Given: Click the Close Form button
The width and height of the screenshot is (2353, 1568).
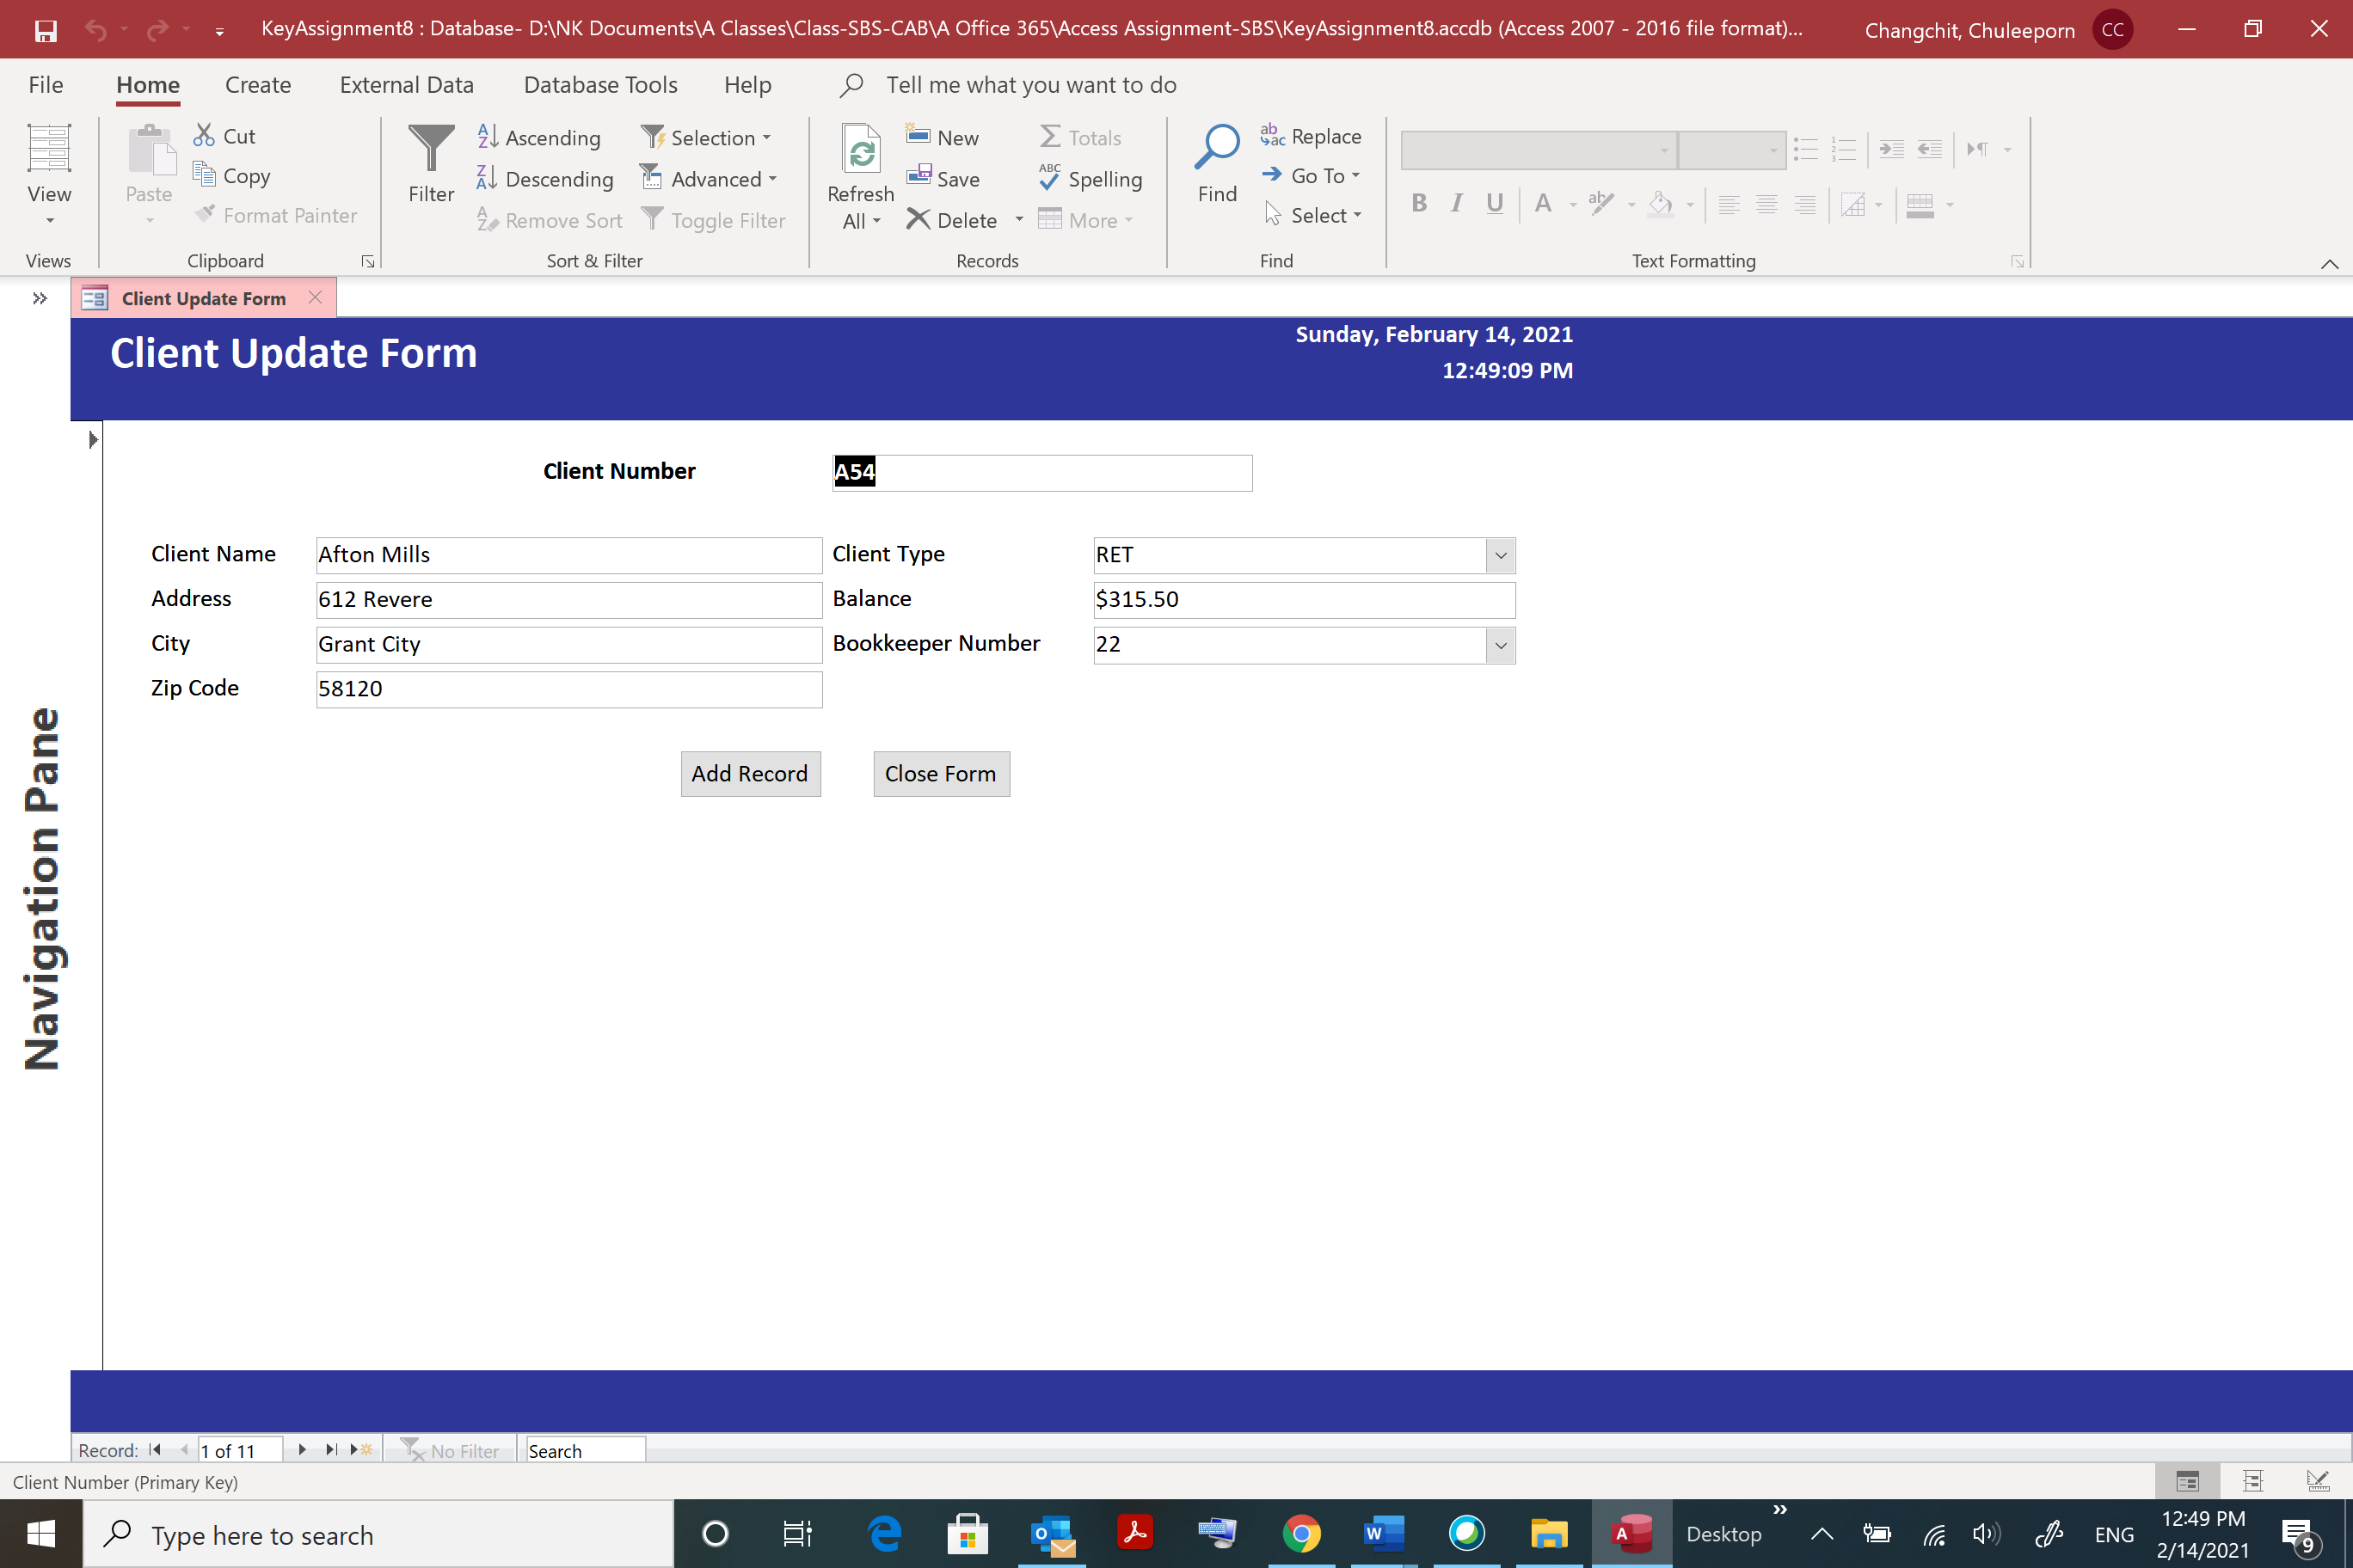Looking at the screenshot, I should [x=940, y=773].
